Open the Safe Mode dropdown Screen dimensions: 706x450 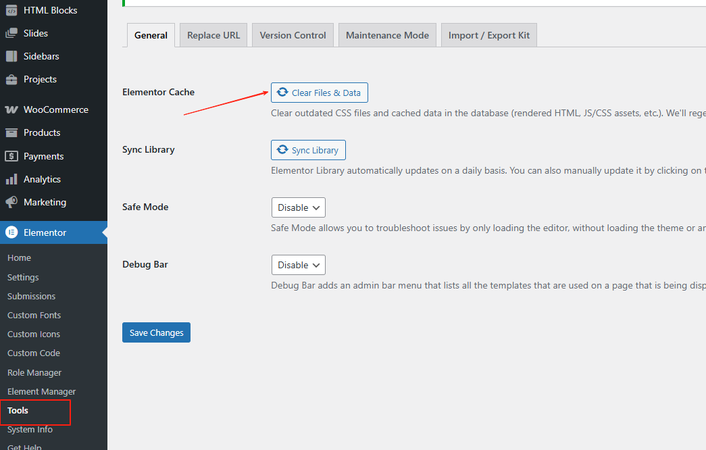[x=298, y=207]
